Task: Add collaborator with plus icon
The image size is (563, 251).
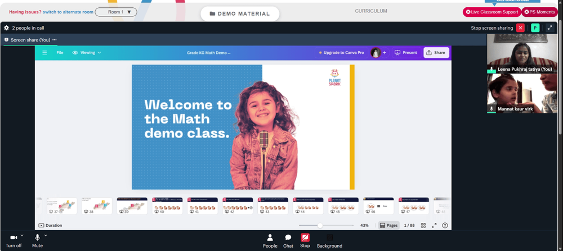Action: coord(385,53)
